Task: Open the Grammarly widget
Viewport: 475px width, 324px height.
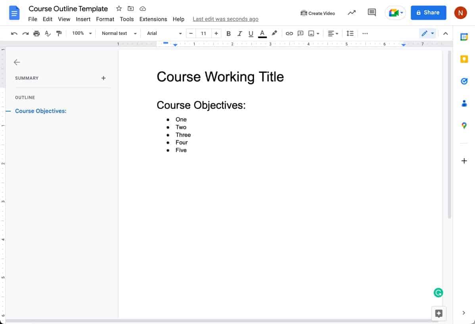Action: pos(438,293)
